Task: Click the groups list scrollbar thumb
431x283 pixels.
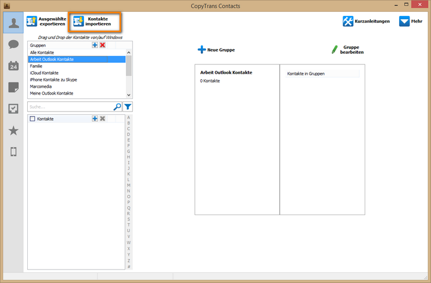Action: 129,66
